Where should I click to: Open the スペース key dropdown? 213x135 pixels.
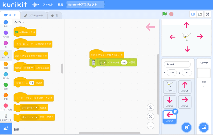coord(22,44)
